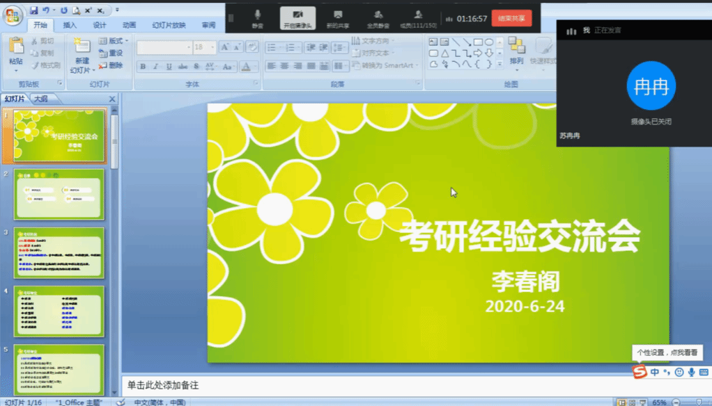Apply bold formatting in the Font group
Image resolution: width=712 pixels, height=406 pixels.
click(143, 67)
